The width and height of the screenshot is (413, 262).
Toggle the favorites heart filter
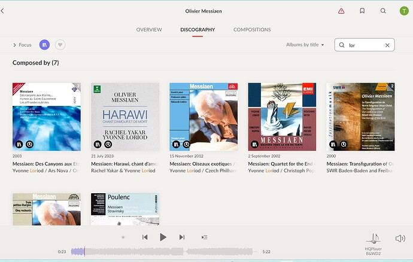coord(60,45)
